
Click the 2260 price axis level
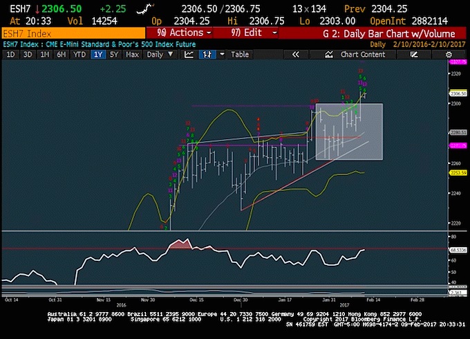click(x=455, y=163)
